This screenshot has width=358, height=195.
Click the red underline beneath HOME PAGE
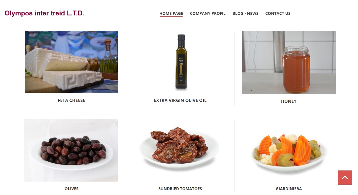(171, 17)
